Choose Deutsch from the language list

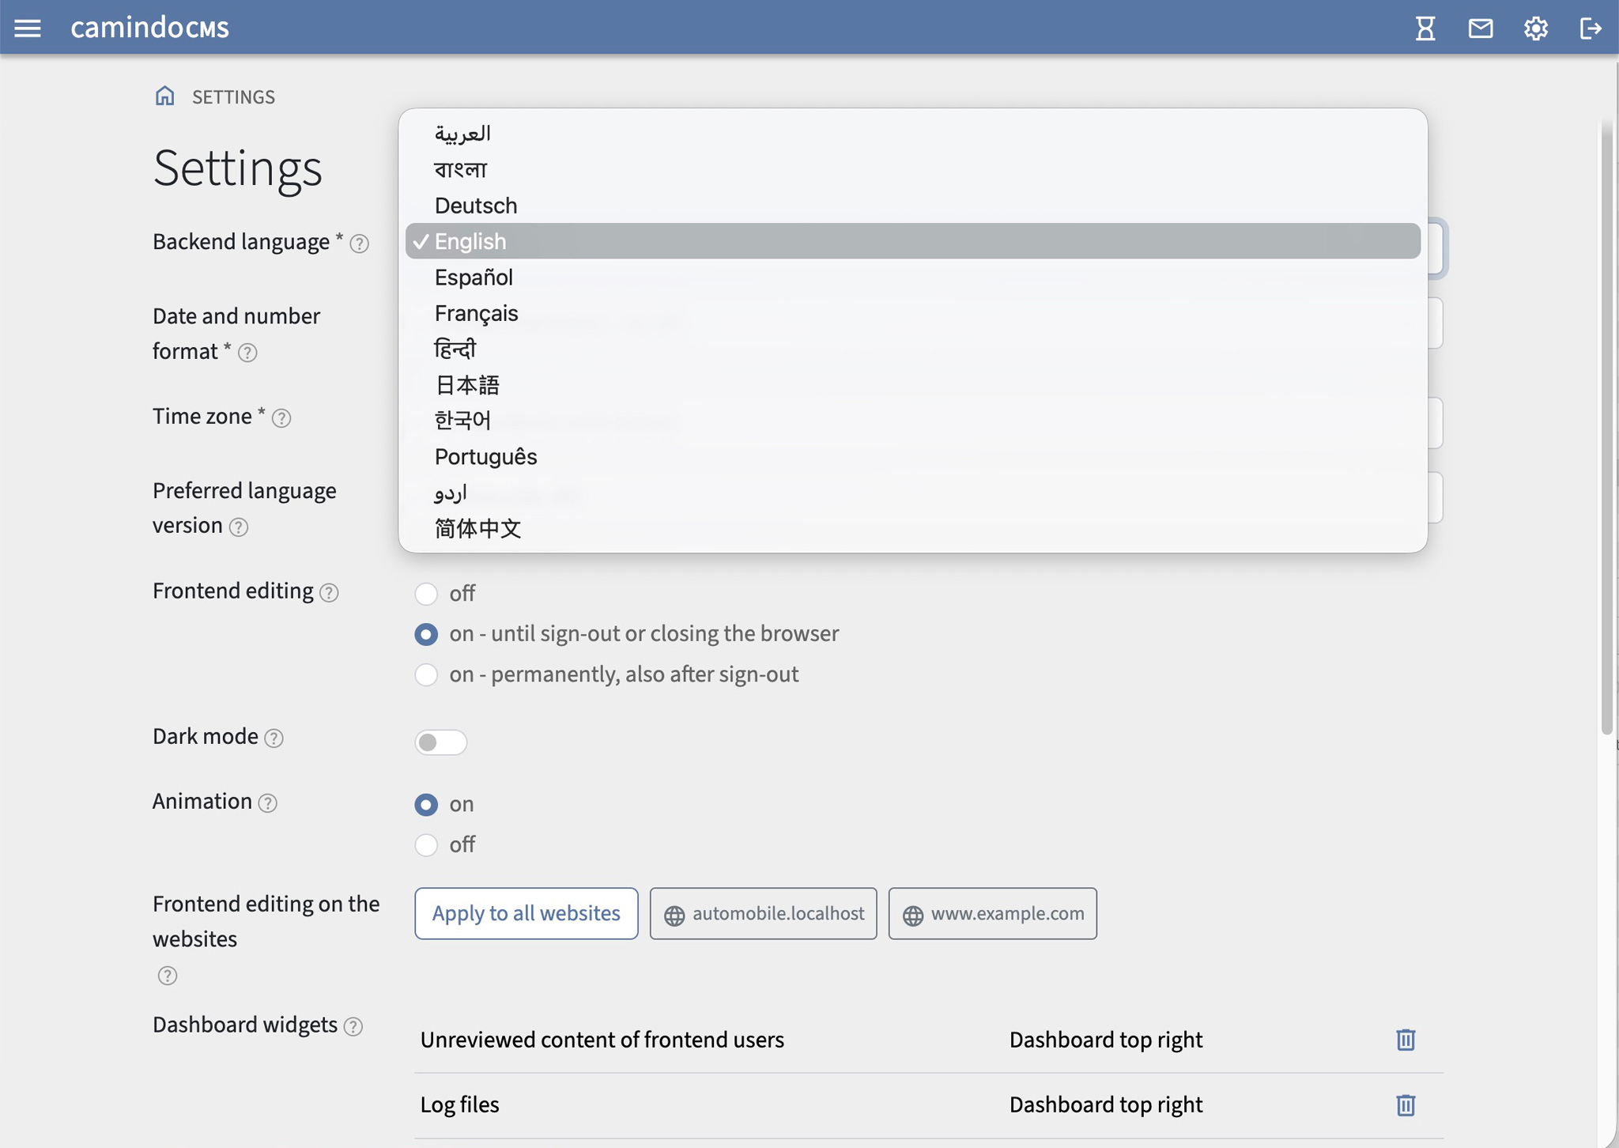(x=912, y=206)
